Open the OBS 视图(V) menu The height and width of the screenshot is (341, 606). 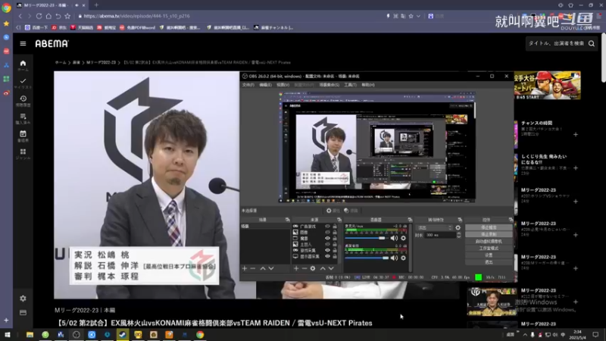point(283,85)
